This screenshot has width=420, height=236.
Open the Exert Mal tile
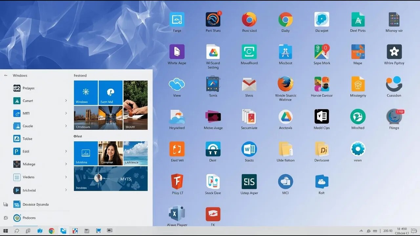click(111, 93)
